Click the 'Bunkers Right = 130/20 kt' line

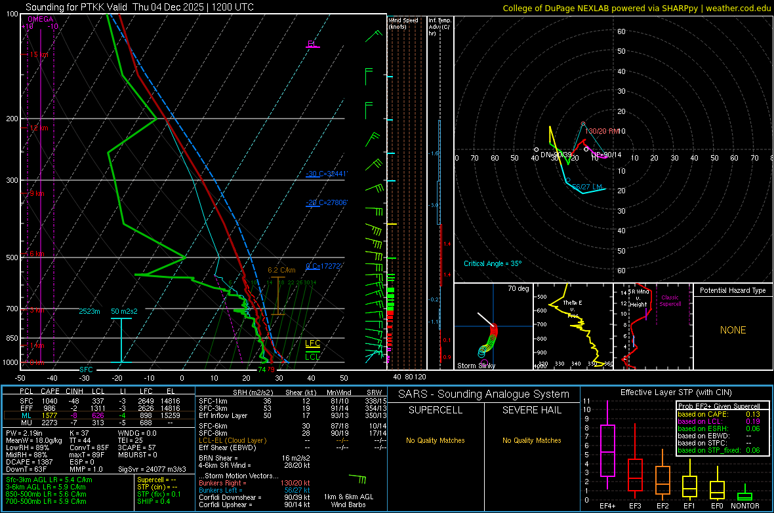tap(255, 483)
